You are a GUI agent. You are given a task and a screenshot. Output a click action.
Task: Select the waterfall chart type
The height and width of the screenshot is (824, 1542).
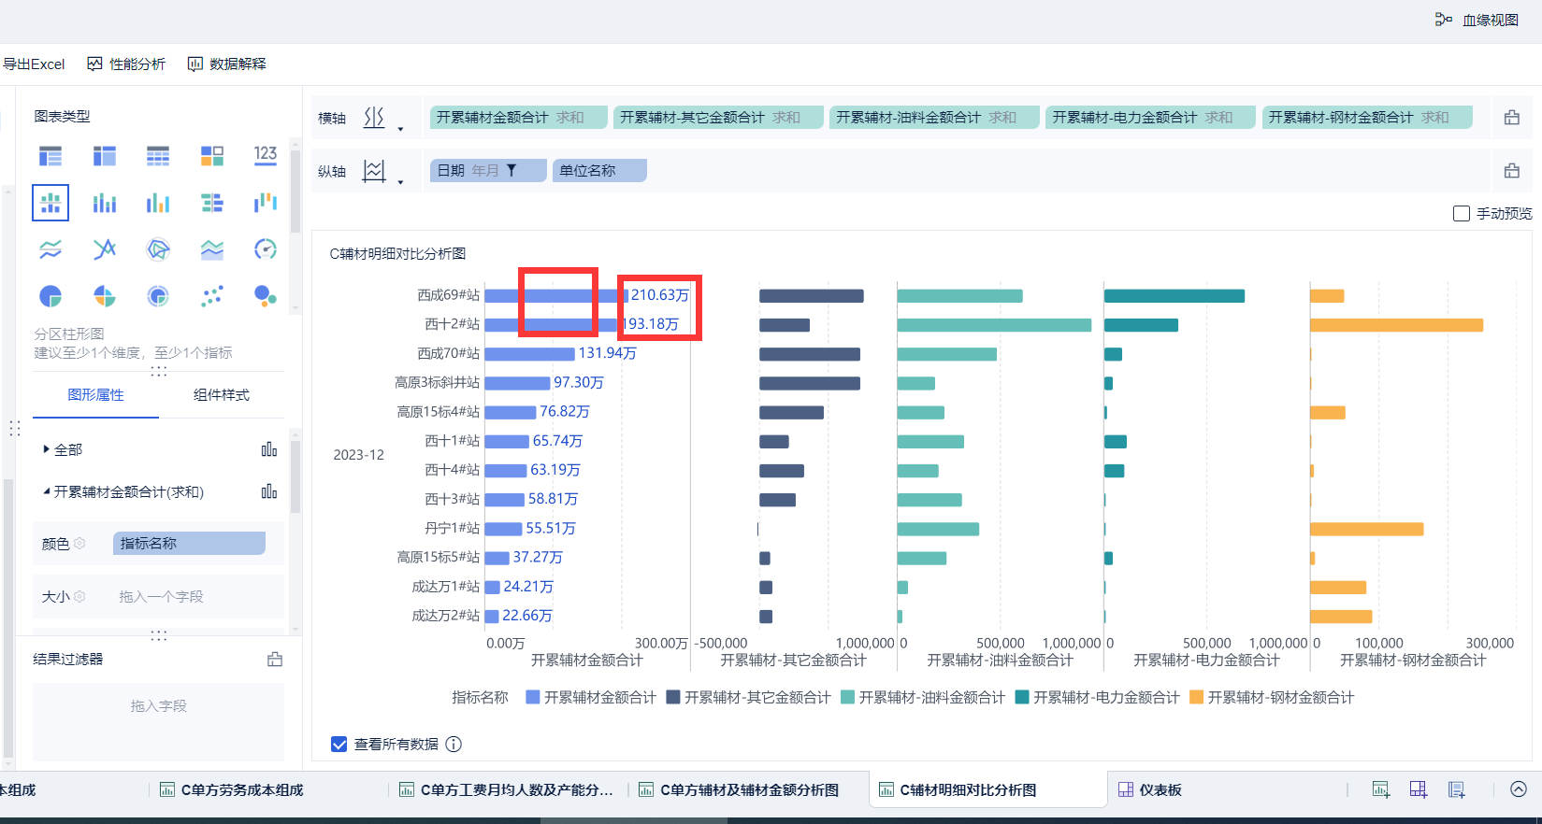266,202
